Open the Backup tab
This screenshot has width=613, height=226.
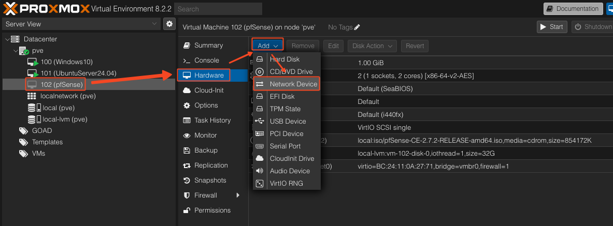coord(206,150)
